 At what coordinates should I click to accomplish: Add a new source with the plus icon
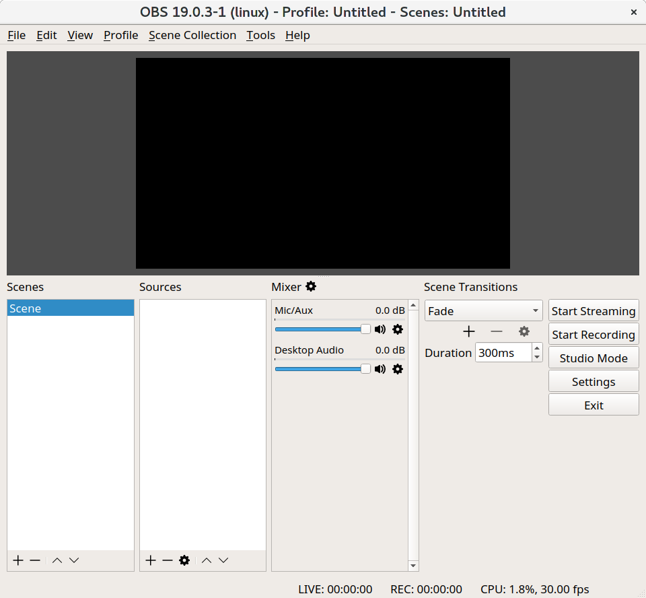pos(150,560)
